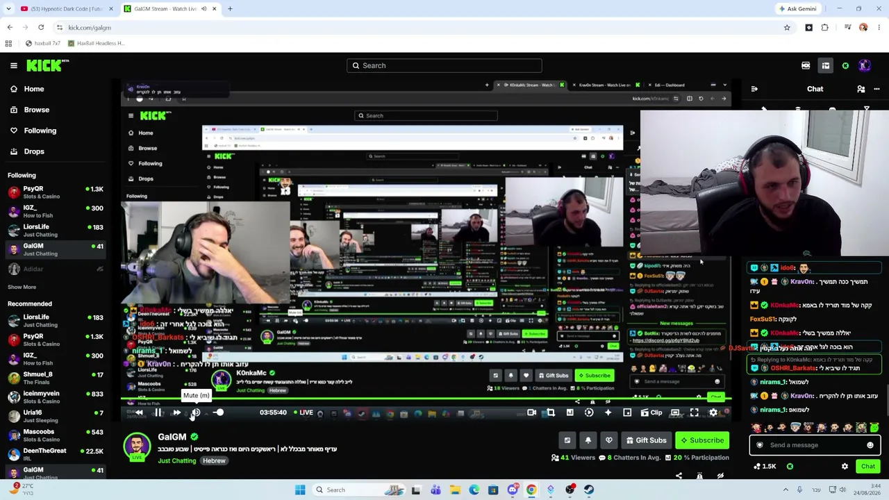Screen dimensions: 889x500
Task: Open iceinmyvein recommended channel
Action: pos(56,397)
